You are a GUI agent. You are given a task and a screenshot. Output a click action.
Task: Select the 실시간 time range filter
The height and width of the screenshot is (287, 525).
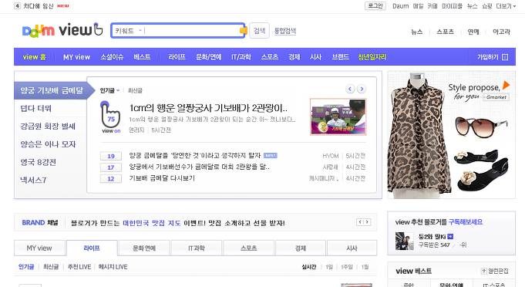coord(308,267)
